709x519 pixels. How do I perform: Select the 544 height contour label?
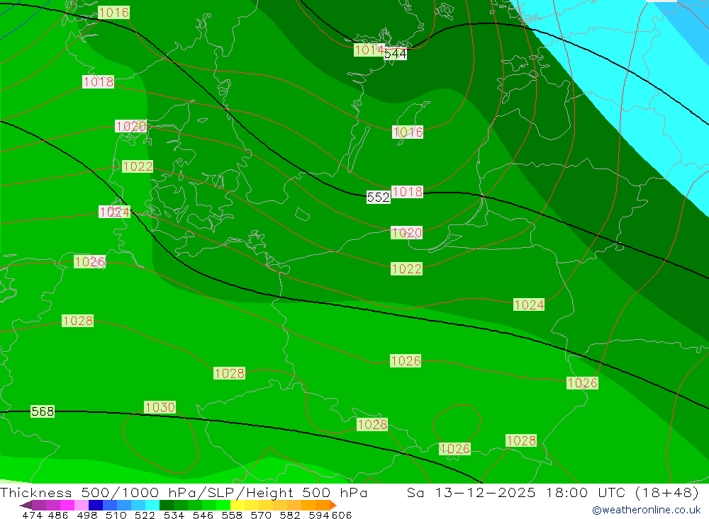pos(395,55)
